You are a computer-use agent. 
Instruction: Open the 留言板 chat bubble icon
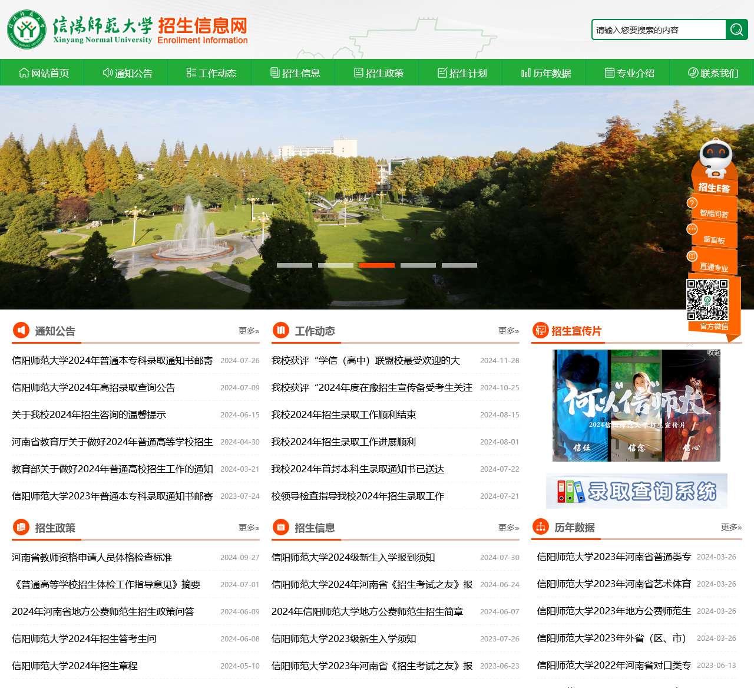click(692, 229)
